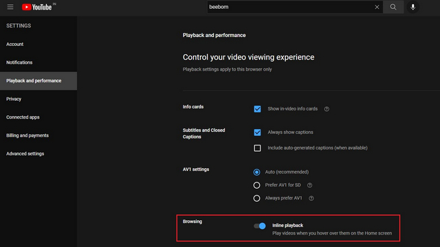Open Privacy settings section
The width and height of the screenshot is (440, 247).
[x=38, y=99]
